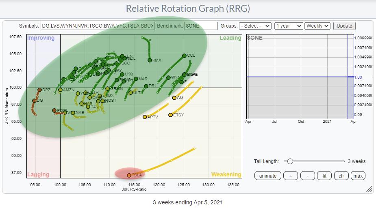Open the 1 year period dropdown
The height and width of the screenshot is (208, 376).
pyautogui.click(x=288, y=26)
